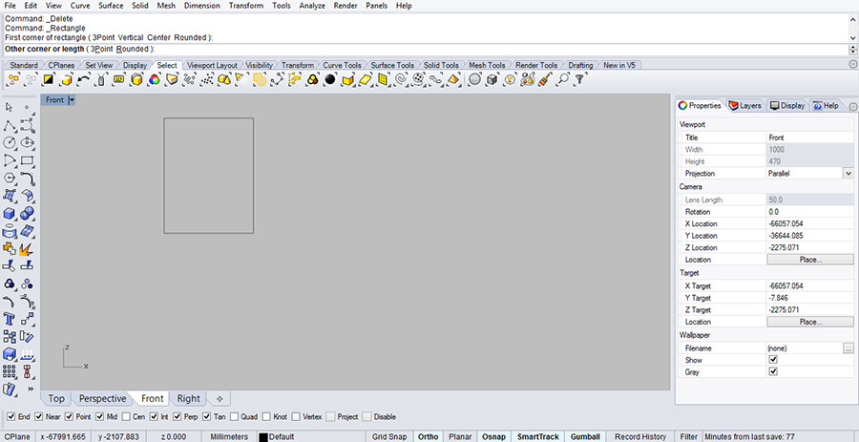Click the Group three-circles icon
859x442 pixels.
click(x=9, y=284)
